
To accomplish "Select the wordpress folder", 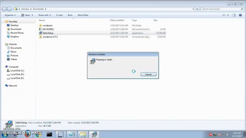I will point(47,25).
